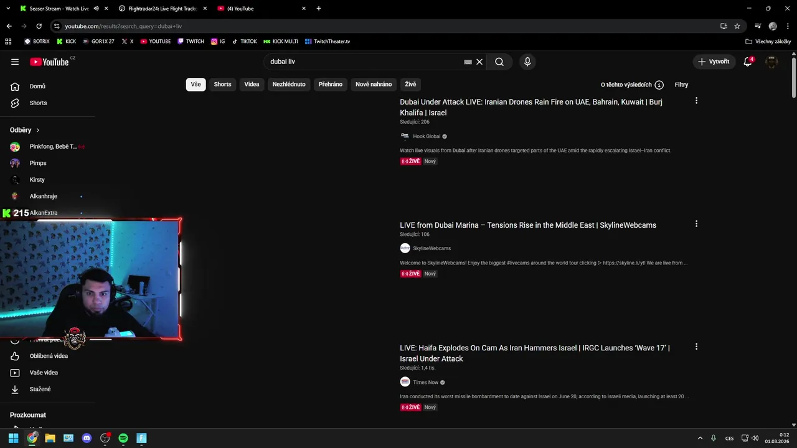
Task: Open 'Oblíbená videa' in the sidebar
Action: 47,356
